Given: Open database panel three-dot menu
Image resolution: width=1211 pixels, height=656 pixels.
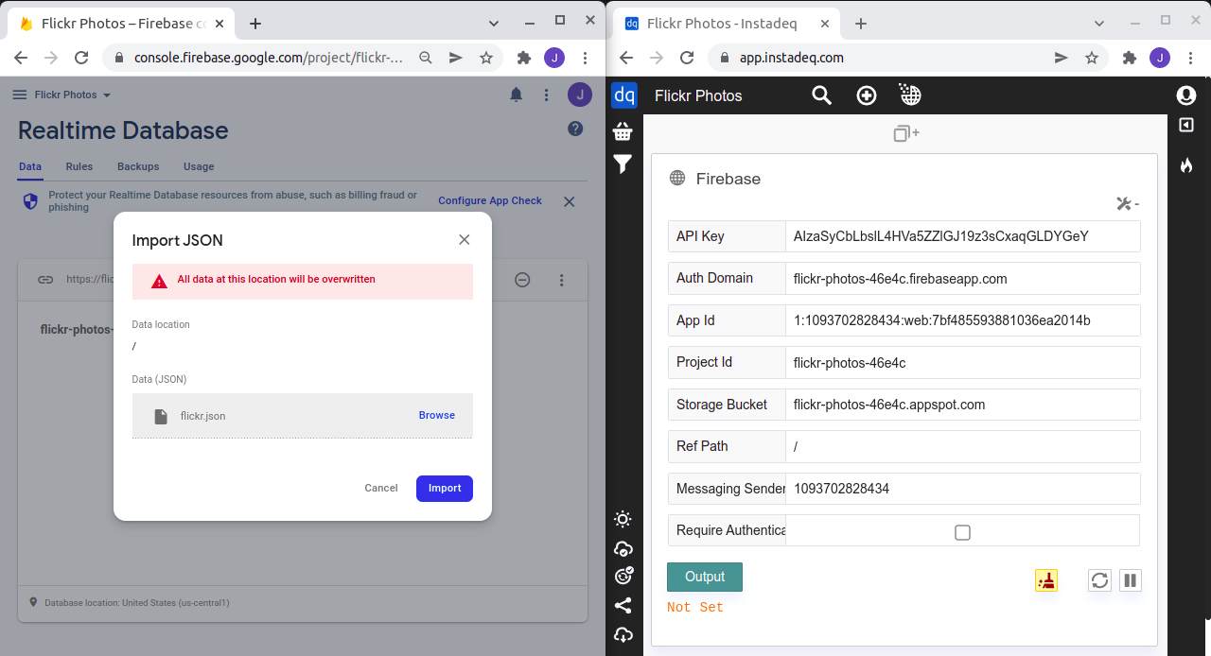Looking at the screenshot, I should click(562, 280).
